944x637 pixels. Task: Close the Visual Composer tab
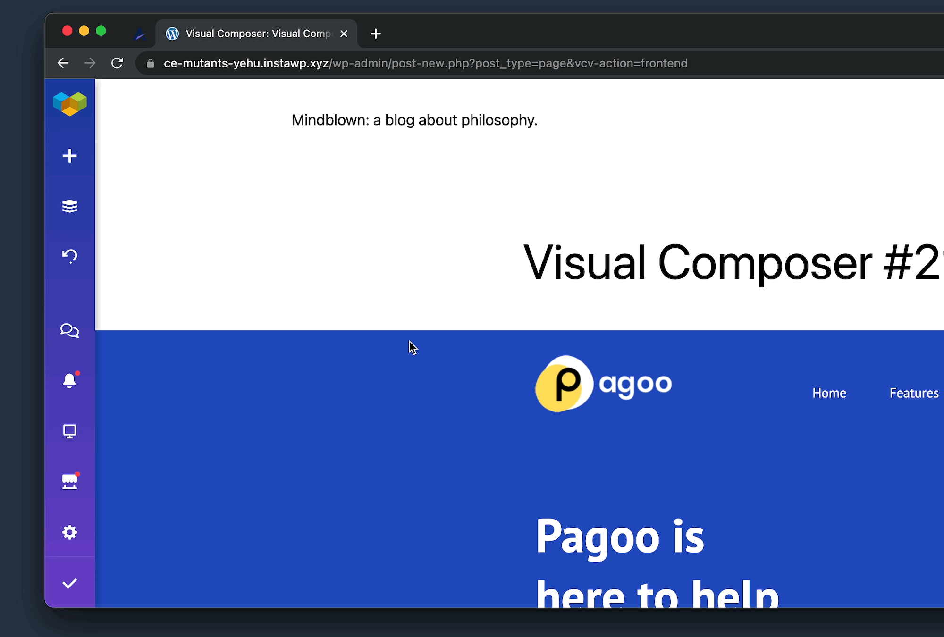[344, 34]
